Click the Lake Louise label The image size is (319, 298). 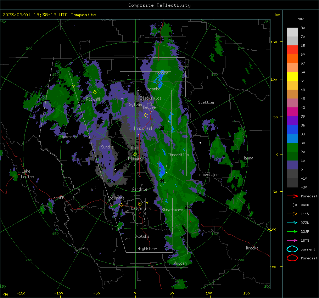tap(27, 174)
